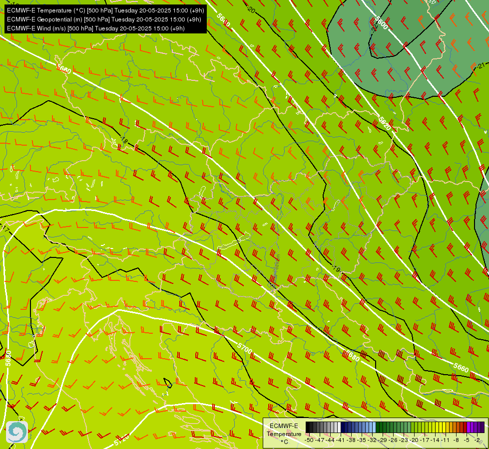Click the -50 value on legend scale
489x449 pixels.
[x=309, y=441]
